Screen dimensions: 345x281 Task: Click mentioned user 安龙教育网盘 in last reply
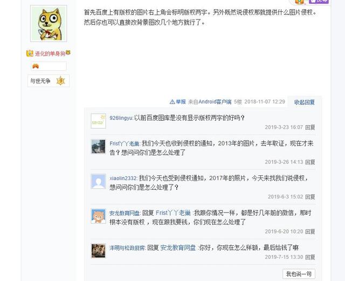click(x=178, y=248)
